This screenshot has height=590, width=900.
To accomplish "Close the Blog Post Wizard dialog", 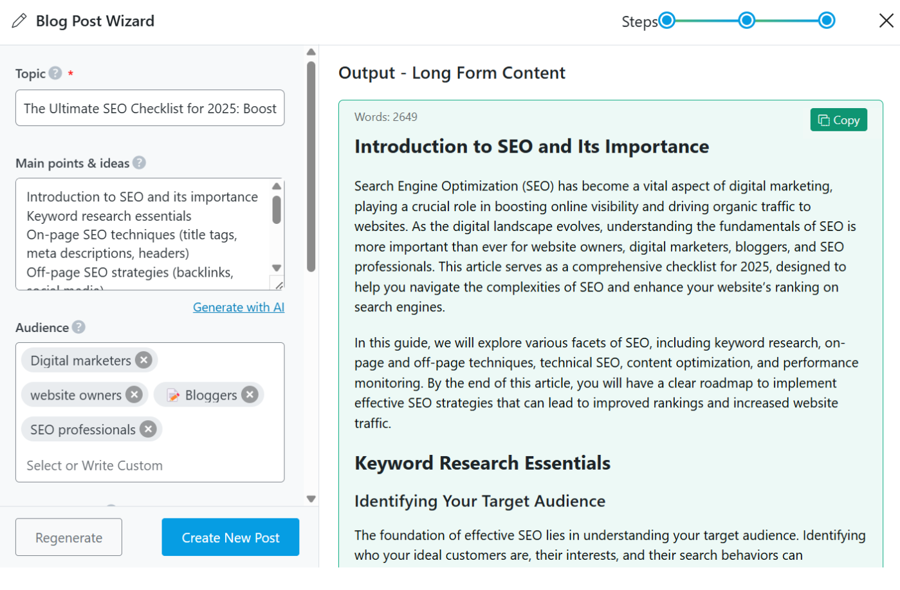I will pyautogui.click(x=886, y=21).
